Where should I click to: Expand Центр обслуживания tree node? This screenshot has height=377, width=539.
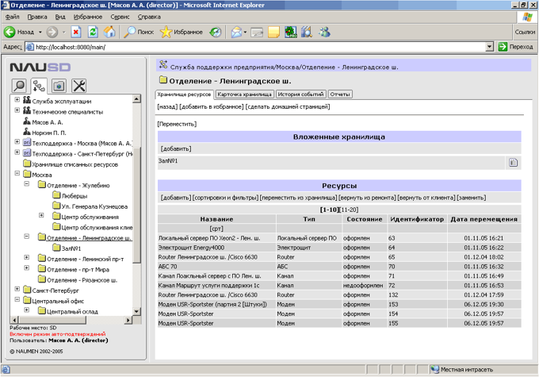pyautogui.click(x=41, y=216)
